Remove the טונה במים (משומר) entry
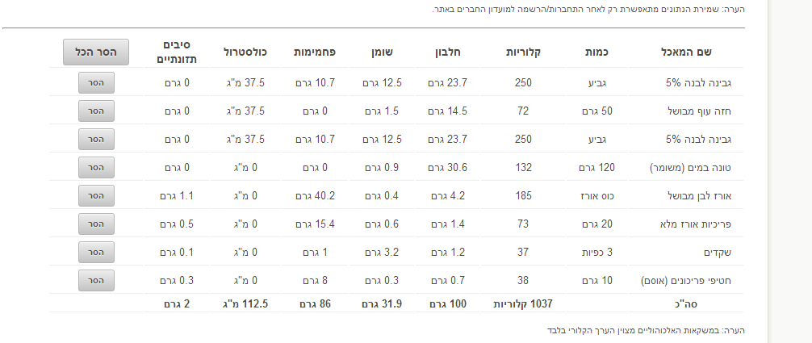The image size is (812, 343). coord(96,167)
